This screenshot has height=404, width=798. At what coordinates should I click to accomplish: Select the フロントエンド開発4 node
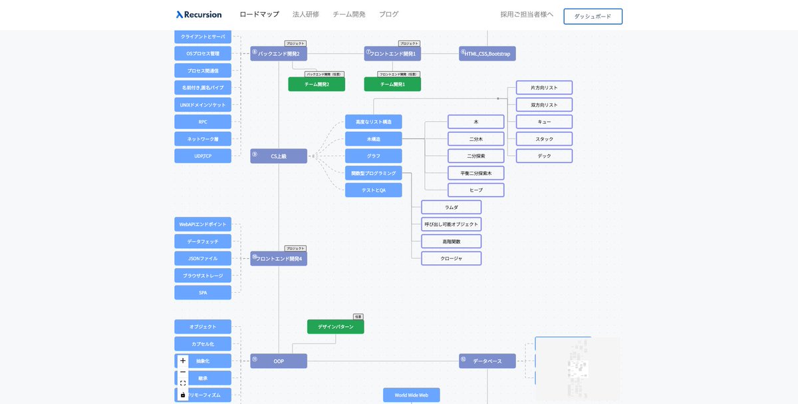point(279,258)
